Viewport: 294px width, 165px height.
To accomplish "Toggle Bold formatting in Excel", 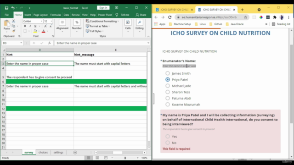I will [25, 26].
